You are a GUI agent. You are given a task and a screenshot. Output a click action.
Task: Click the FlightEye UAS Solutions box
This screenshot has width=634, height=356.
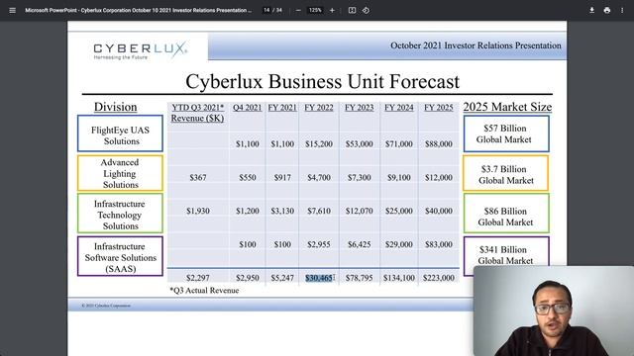[x=120, y=133]
